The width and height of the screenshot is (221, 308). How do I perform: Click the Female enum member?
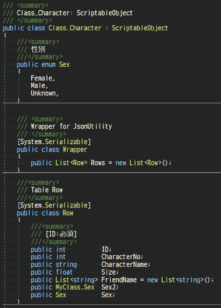(x=42, y=78)
